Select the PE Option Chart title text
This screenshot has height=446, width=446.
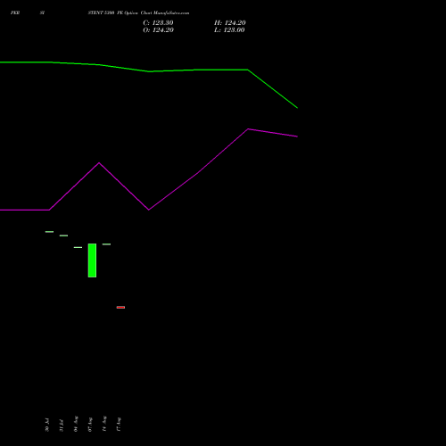[138, 12]
